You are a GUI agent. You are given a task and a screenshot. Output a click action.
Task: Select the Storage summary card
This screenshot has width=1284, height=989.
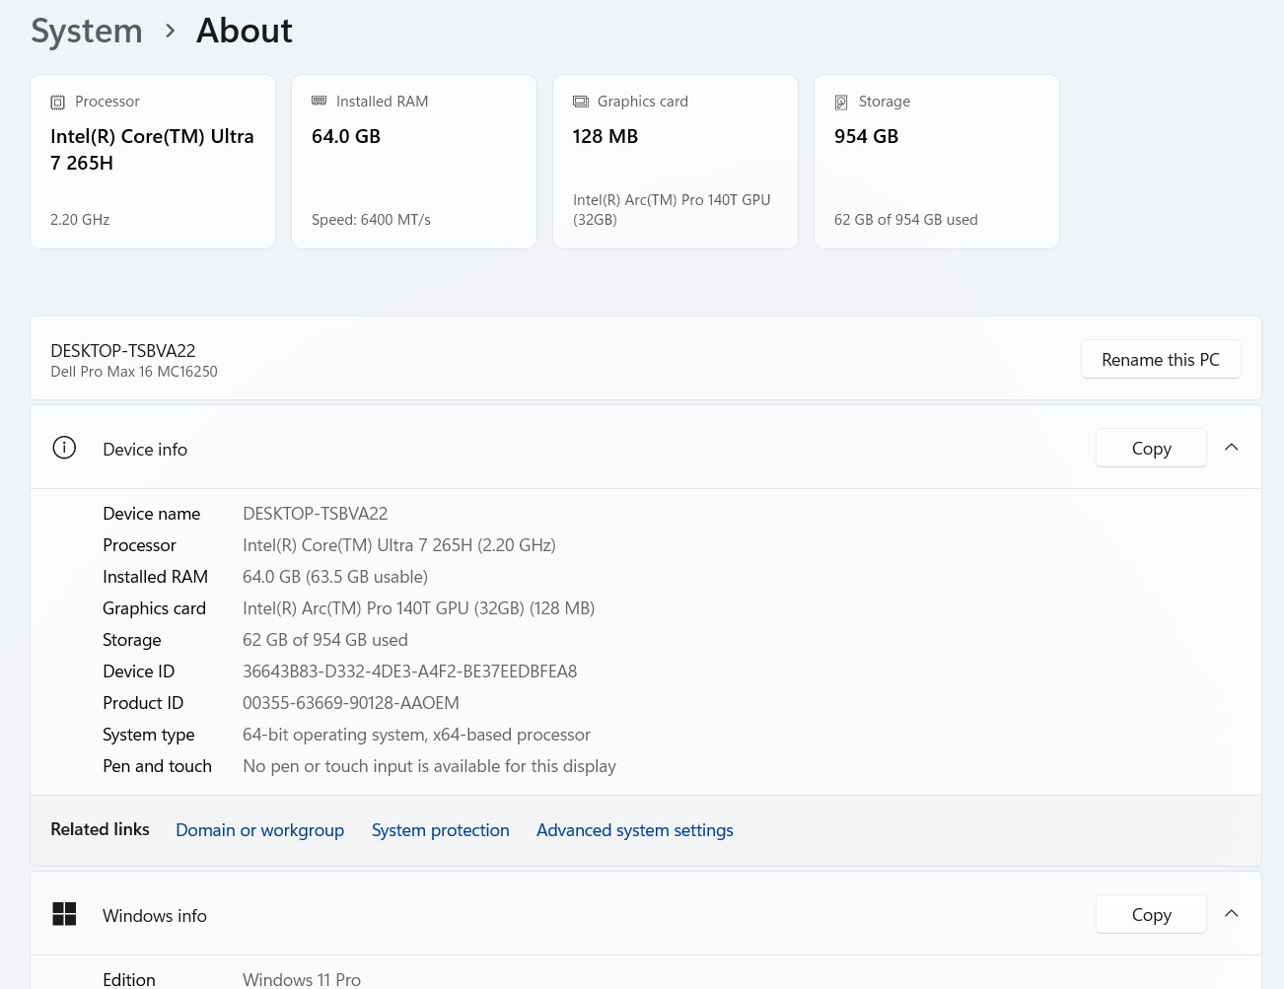tap(937, 162)
